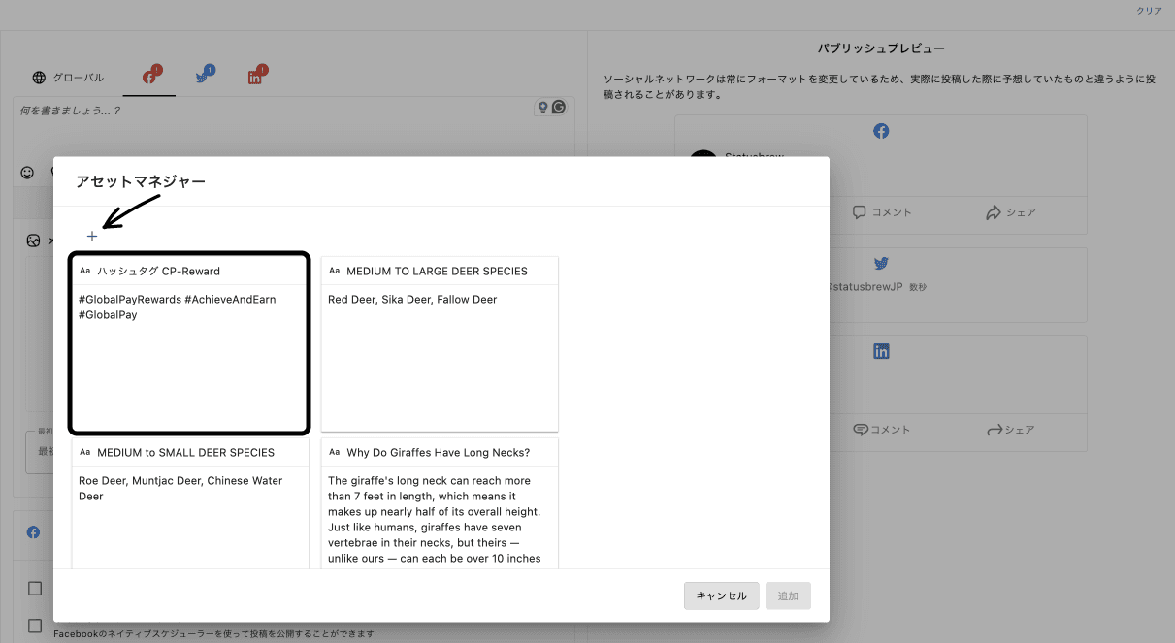Click the クリア link at top right

pos(1149,11)
